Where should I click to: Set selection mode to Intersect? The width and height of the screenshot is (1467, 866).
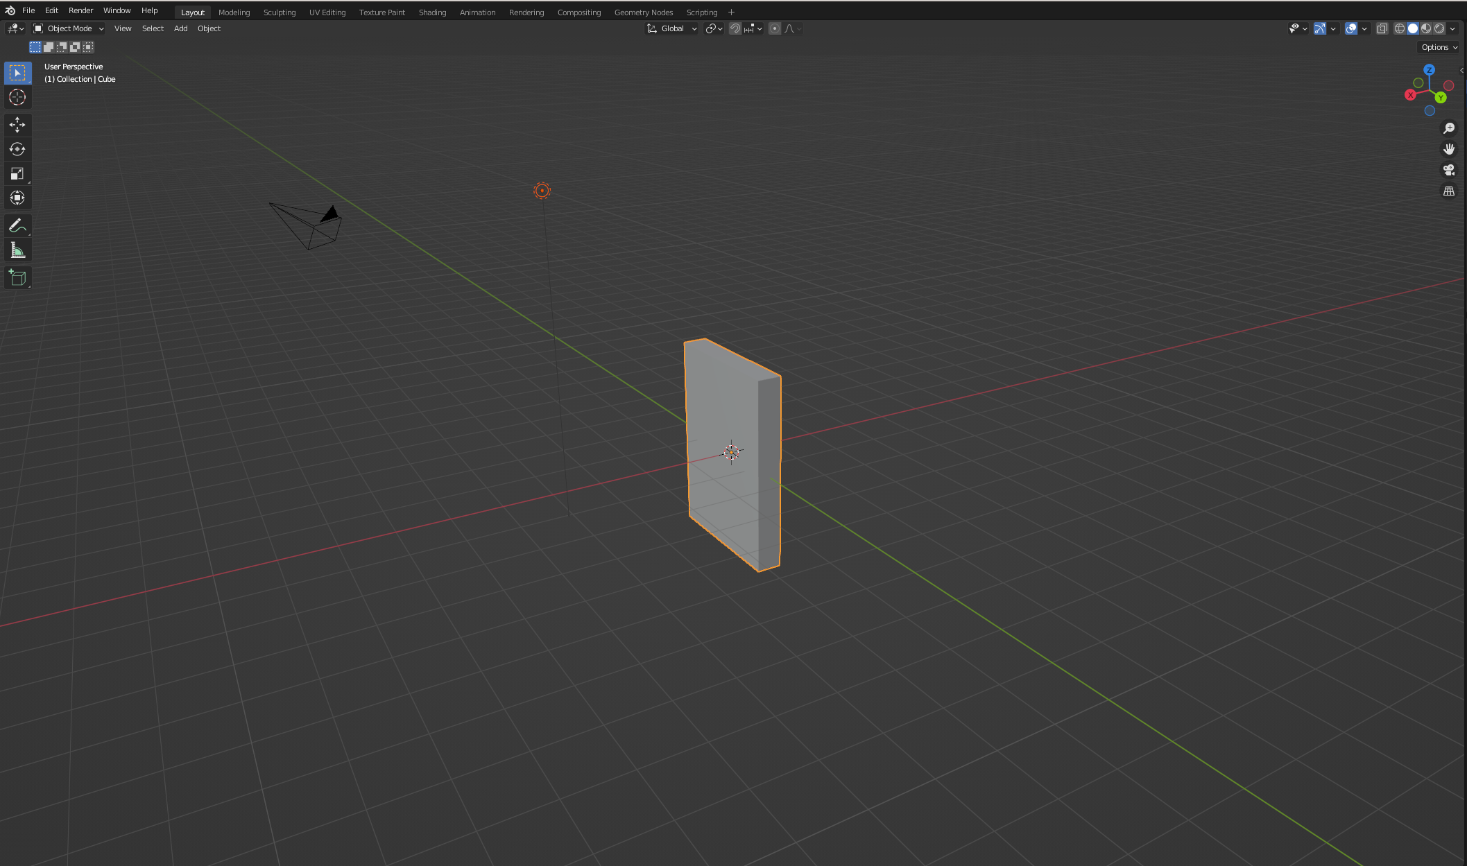click(88, 47)
